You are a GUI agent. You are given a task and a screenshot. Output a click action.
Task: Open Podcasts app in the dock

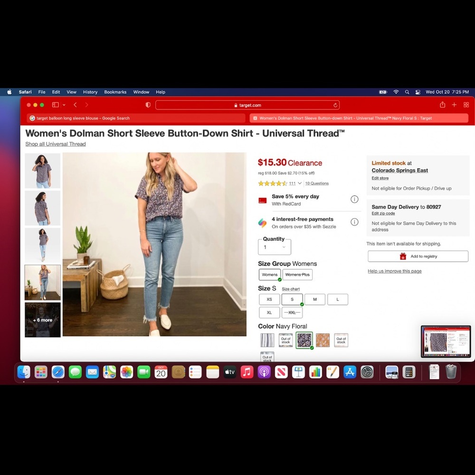[x=264, y=372]
